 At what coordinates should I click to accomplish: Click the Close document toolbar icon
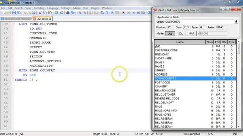point(24,12)
